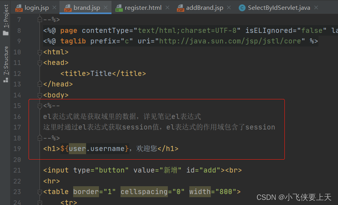Collapse the comment fold marker at line 7

pyautogui.click(x=40, y=20)
